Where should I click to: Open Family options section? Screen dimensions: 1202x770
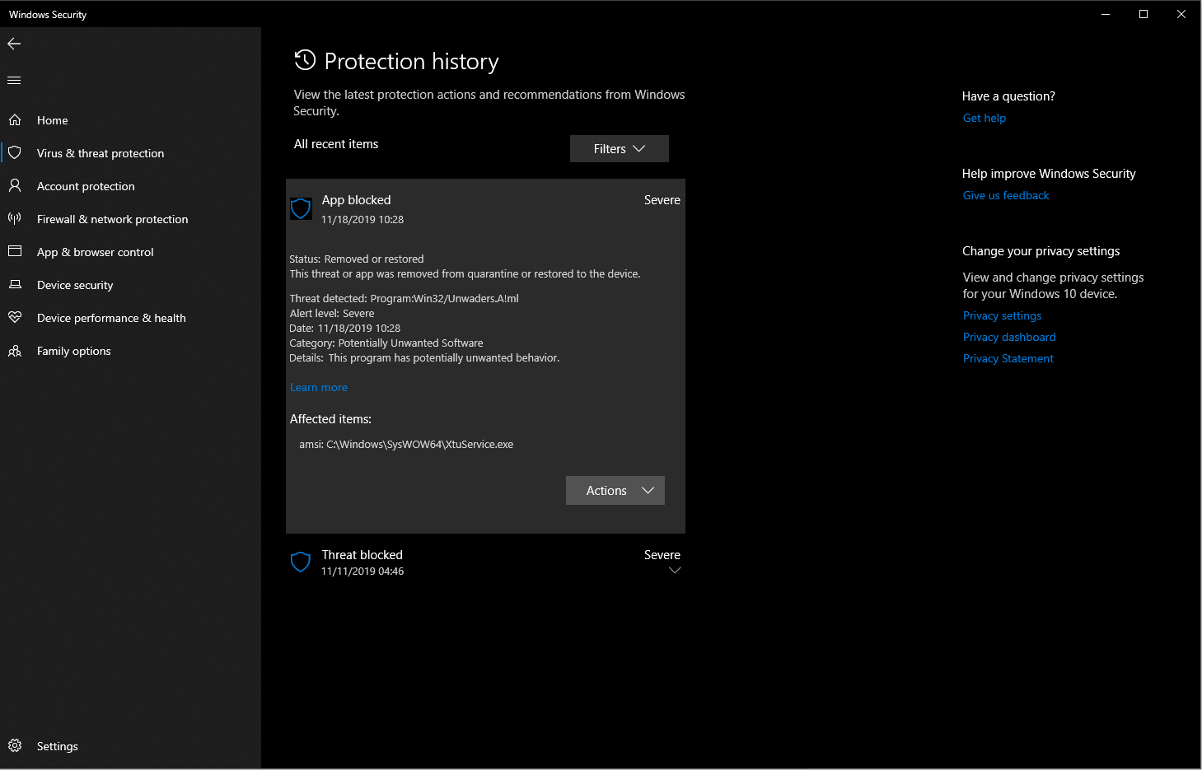click(x=130, y=351)
